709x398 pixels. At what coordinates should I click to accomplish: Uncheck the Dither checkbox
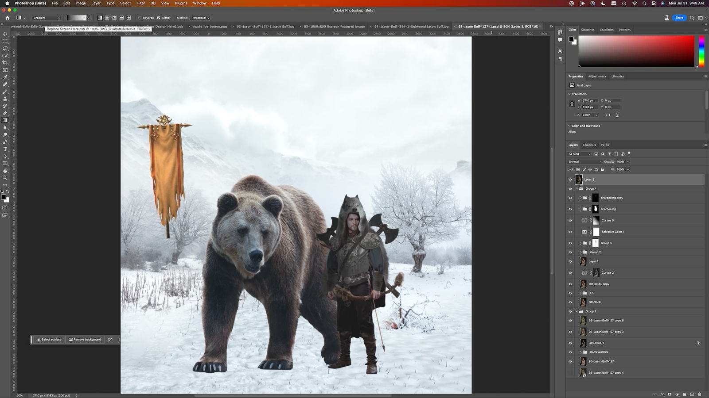point(159,18)
